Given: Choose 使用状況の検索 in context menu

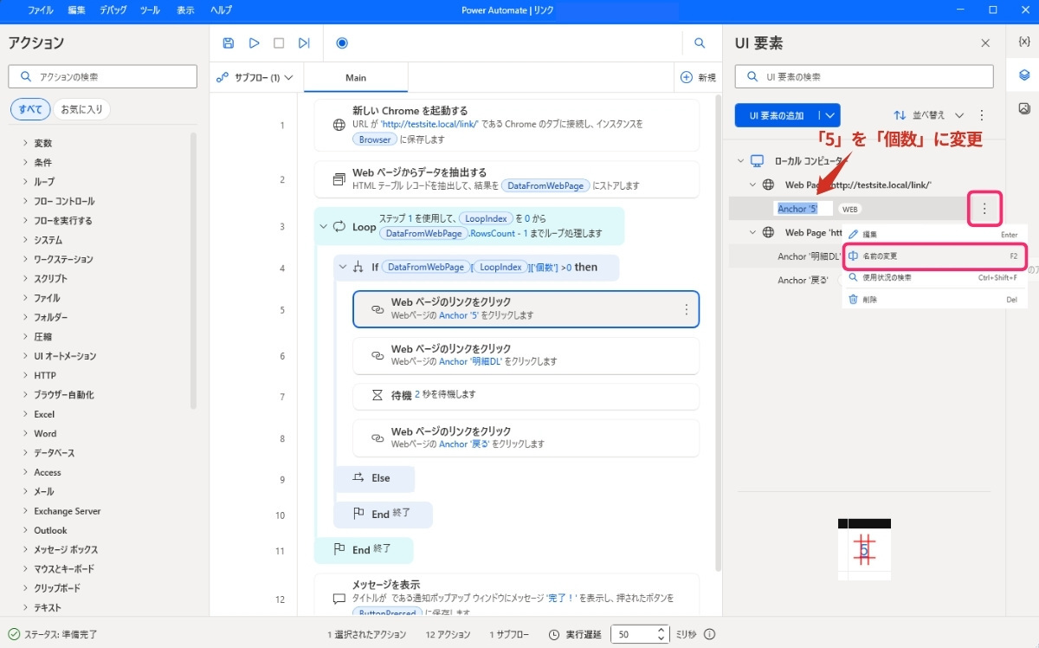Looking at the screenshot, I should click(x=934, y=278).
